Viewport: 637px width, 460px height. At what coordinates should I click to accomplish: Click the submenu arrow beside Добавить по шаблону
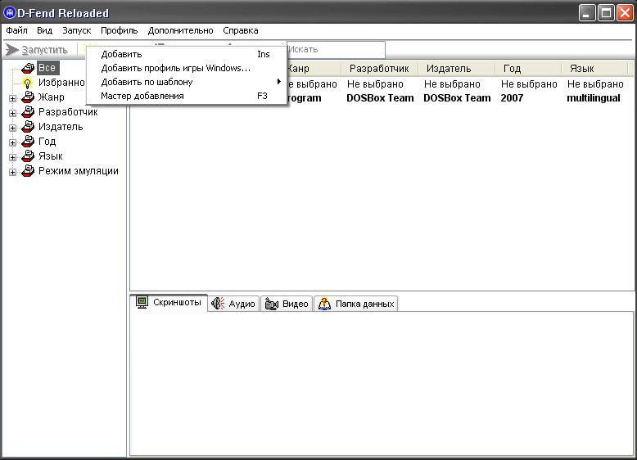point(278,82)
